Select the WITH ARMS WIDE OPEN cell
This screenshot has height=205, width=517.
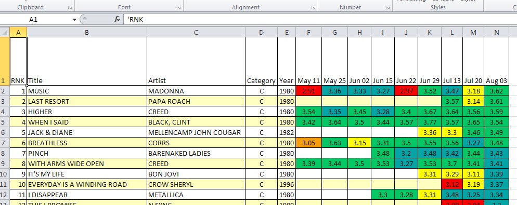coord(87,163)
